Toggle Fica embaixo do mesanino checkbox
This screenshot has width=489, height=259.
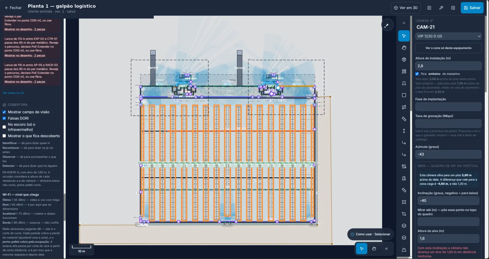coord(417,74)
